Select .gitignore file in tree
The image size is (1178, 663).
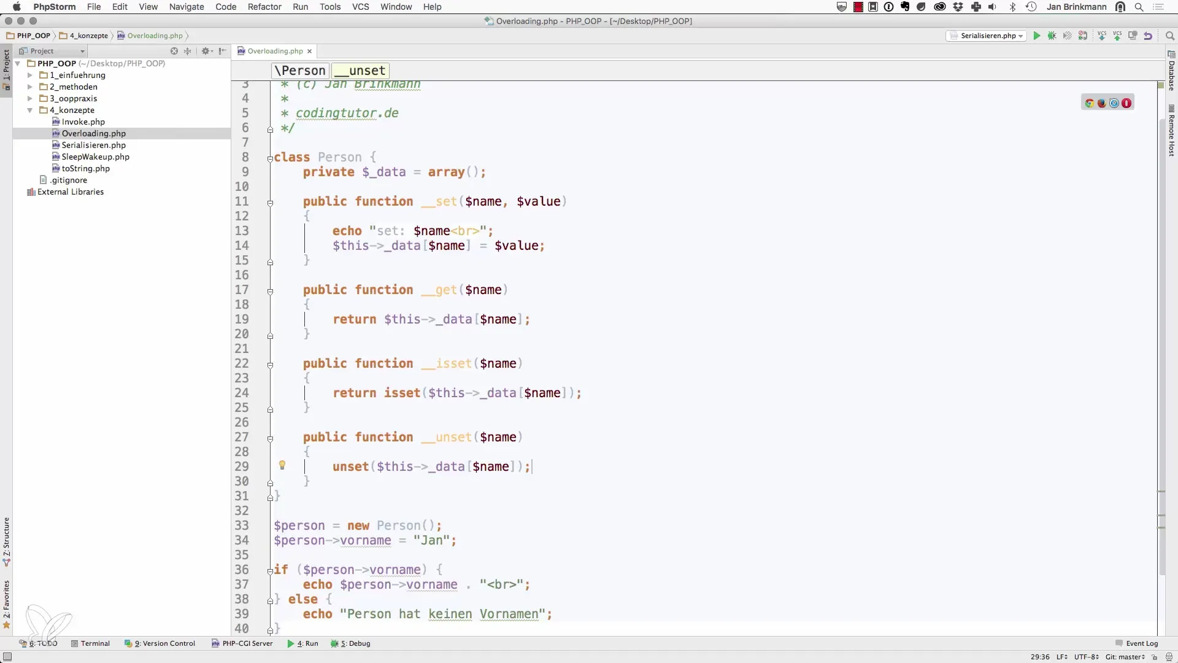point(68,180)
